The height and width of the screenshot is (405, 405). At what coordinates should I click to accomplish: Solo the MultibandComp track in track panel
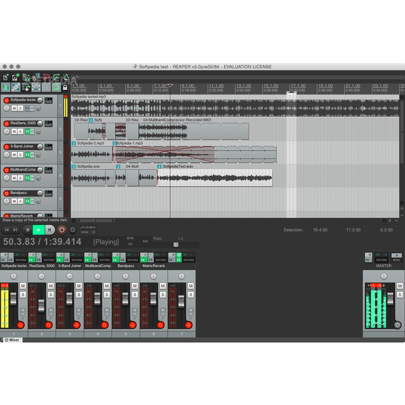pyautogui.click(x=21, y=178)
